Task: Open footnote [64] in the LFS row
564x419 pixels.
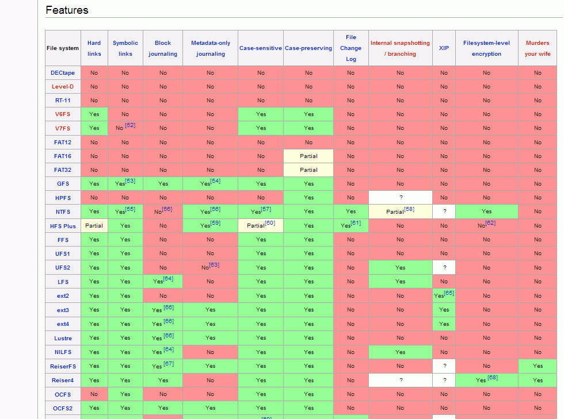Action: 168,279
